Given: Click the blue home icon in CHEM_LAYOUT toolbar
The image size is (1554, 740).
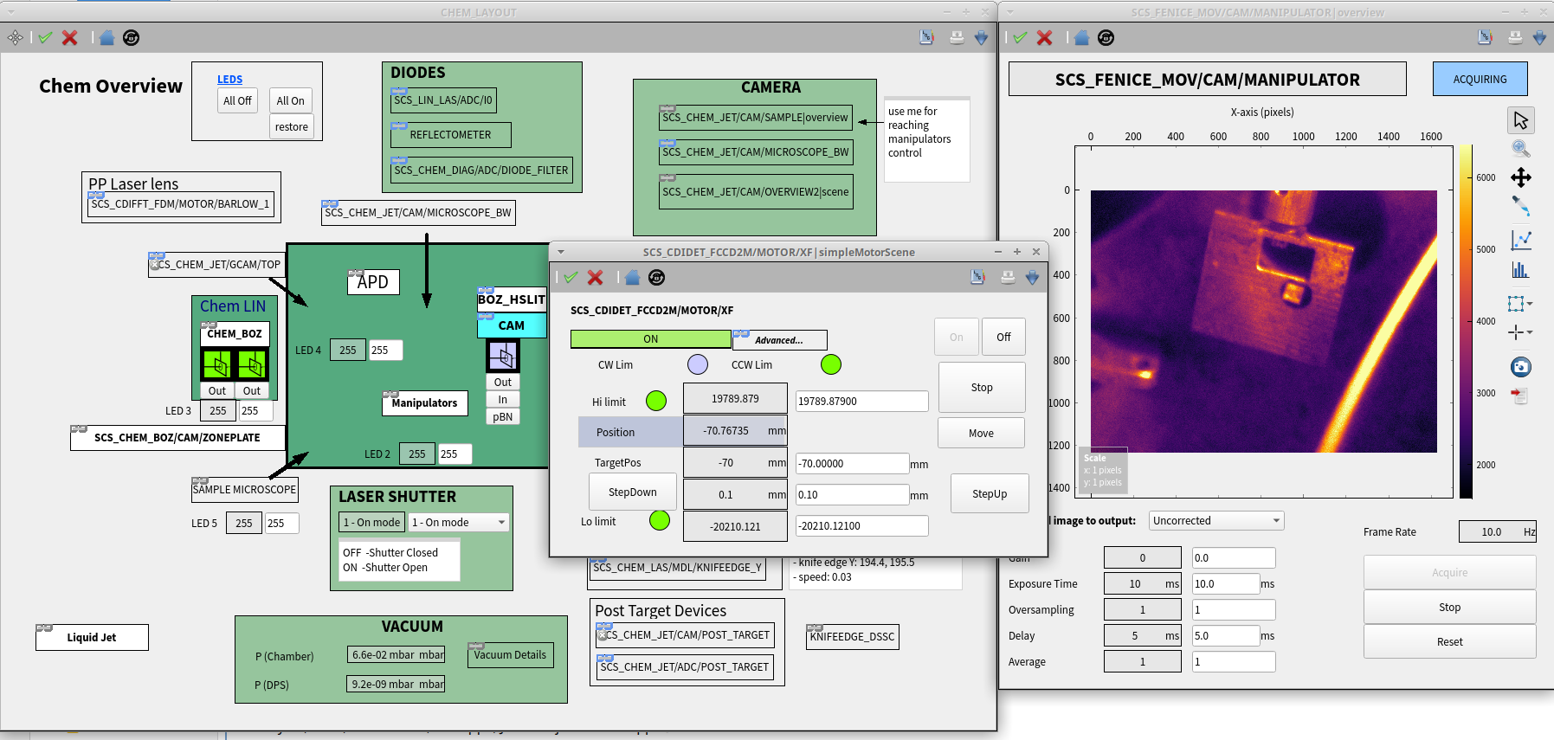Looking at the screenshot, I should 106,37.
